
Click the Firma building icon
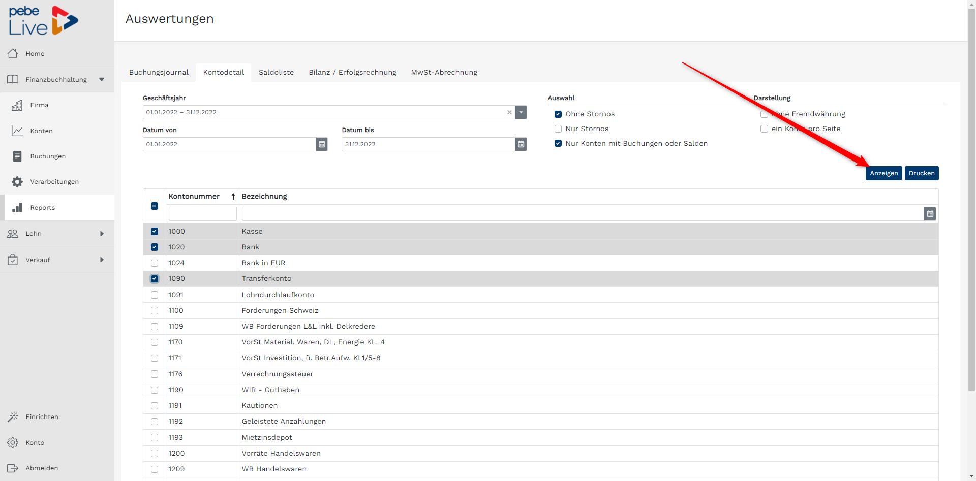point(17,105)
